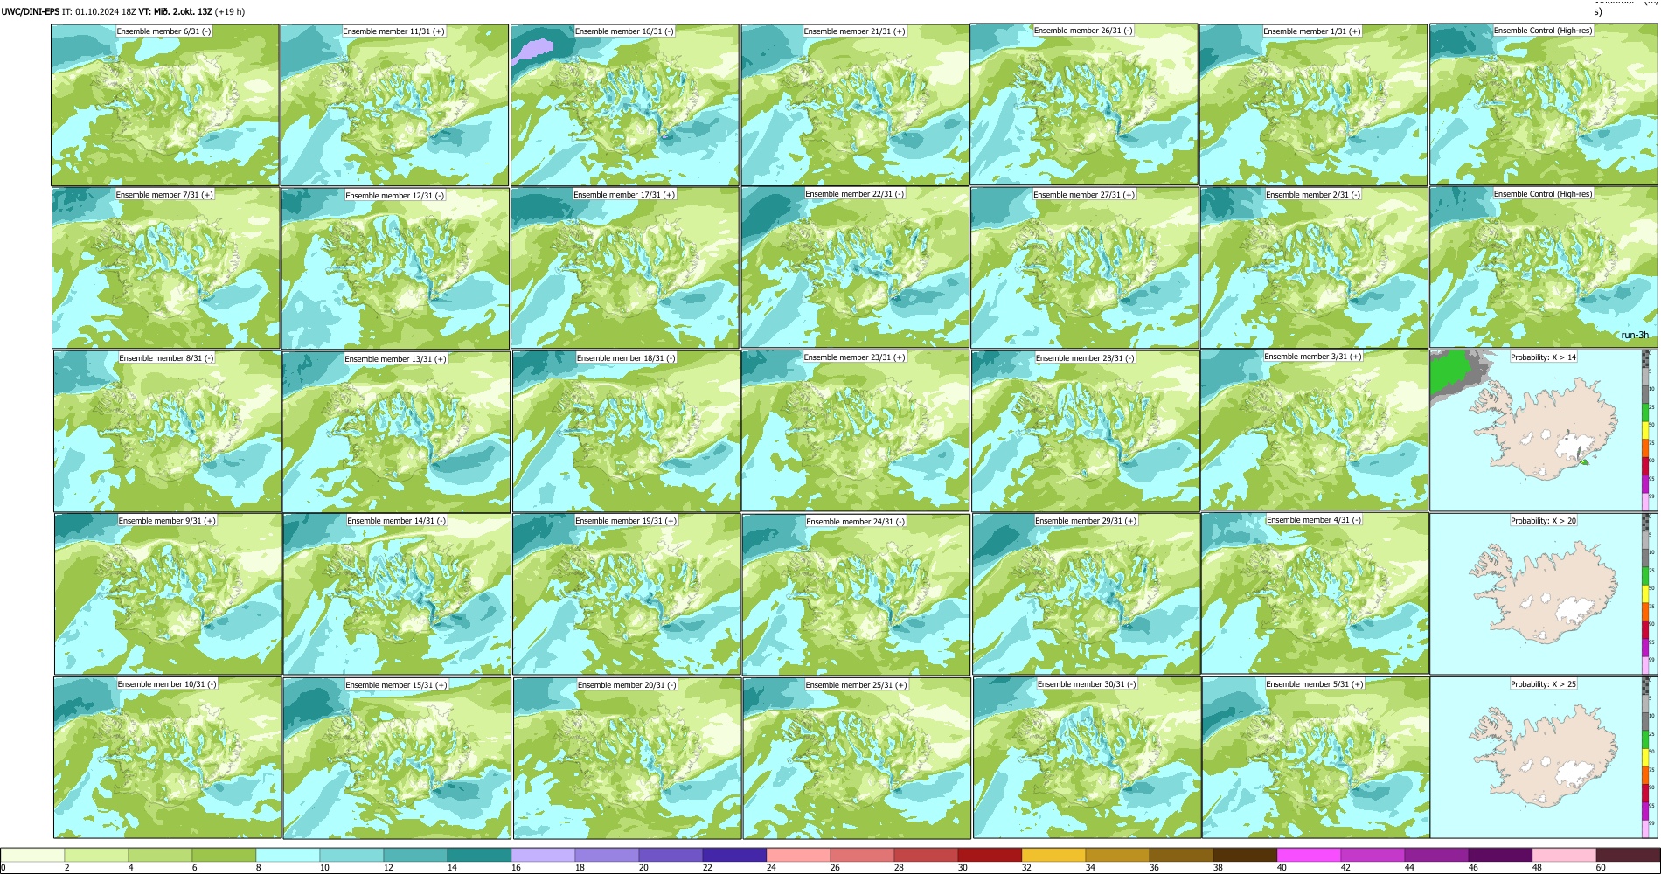
Task: View the Ensemble member 18/31 (-) panel
Action: point(626,431)
